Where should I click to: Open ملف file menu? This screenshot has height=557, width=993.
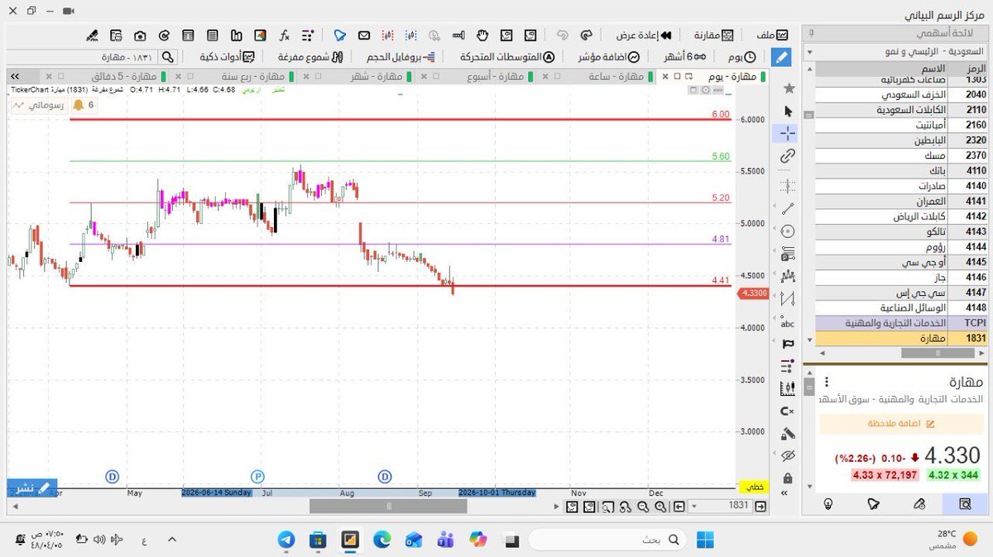pos(771,36)
